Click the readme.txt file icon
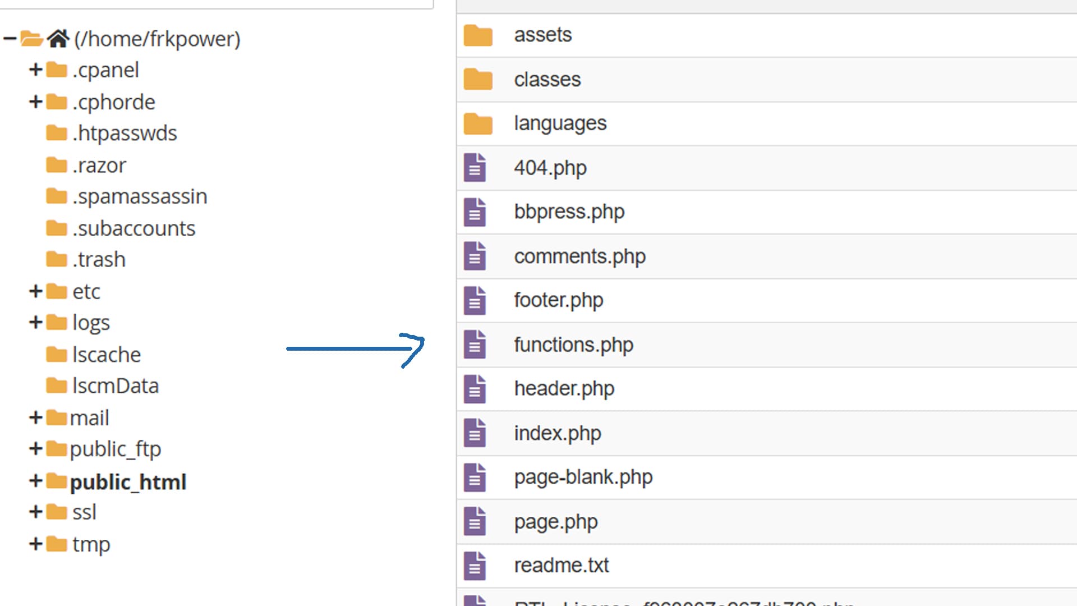1077x606 pixels. point(475,565)
